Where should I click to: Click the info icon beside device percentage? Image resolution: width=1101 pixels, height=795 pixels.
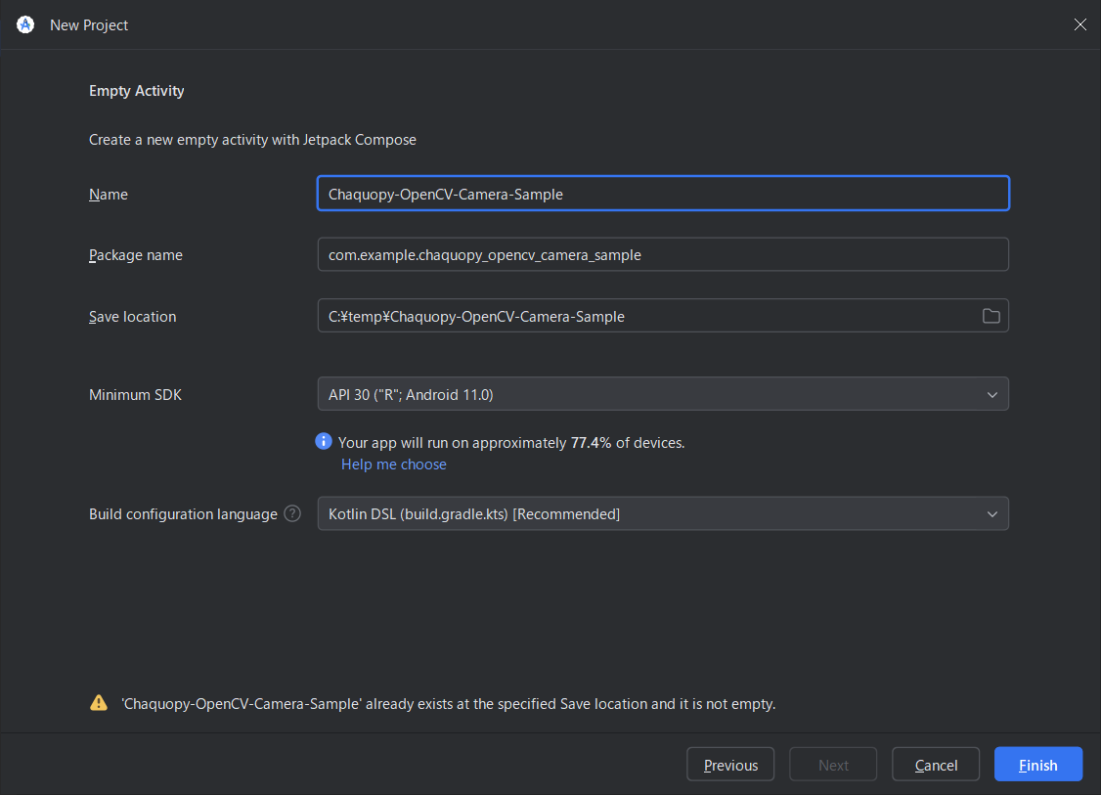pos(323,441)
